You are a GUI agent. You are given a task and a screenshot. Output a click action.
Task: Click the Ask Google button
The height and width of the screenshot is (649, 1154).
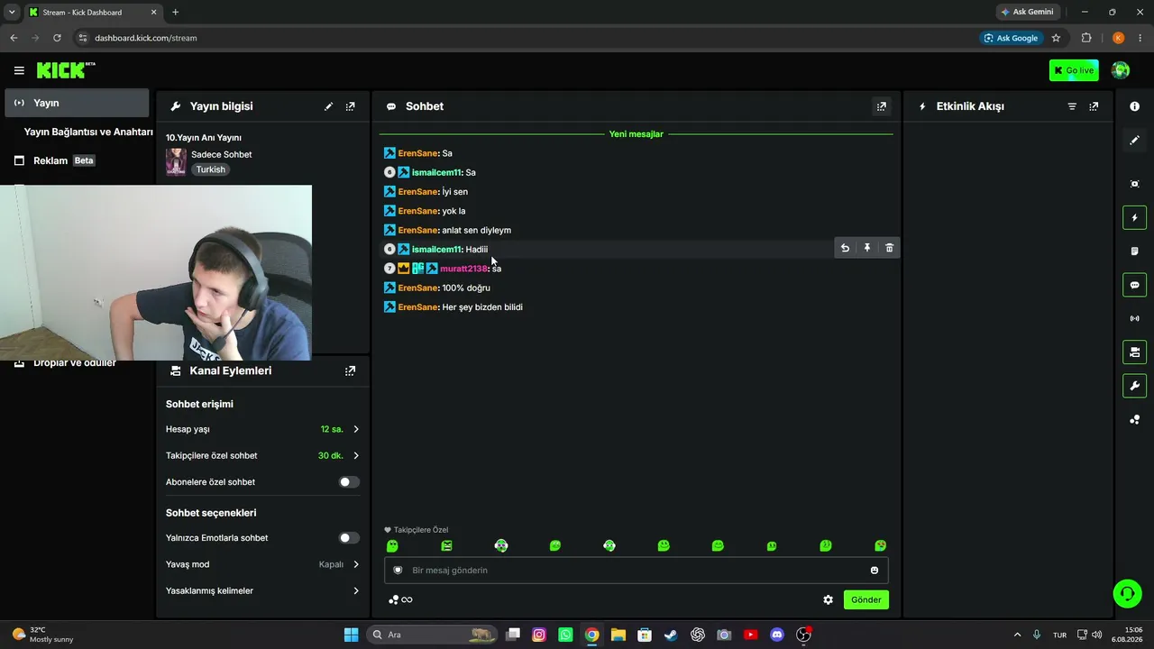pyautogui.click(x=1012, y=38)
